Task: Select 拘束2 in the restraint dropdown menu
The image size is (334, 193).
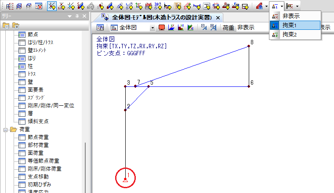Action: [x=295, y=35]
